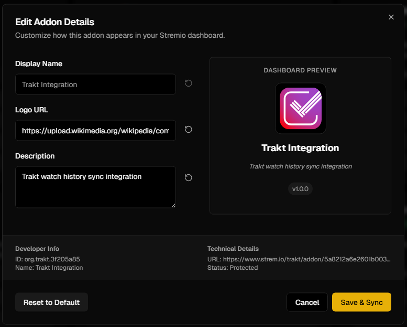Image resolution: width=407 pixels, height=327 pixels.
Task: Click into the Display Name input
Action: (x=95, y=85)
